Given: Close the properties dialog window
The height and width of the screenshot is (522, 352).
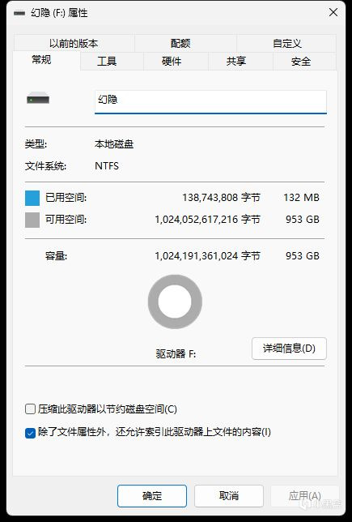Looking at the screenshot, I should click(x=333, y=13).
